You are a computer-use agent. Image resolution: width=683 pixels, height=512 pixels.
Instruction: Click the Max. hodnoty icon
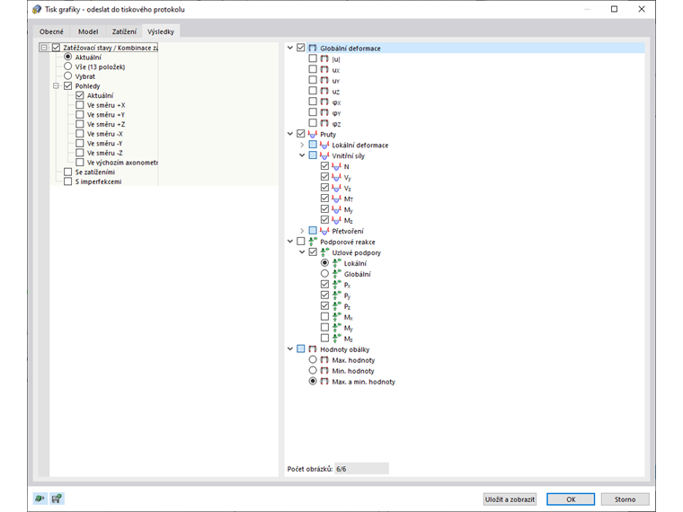324,360
